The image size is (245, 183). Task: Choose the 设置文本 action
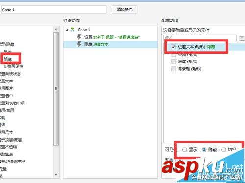(x=6, y=81)
